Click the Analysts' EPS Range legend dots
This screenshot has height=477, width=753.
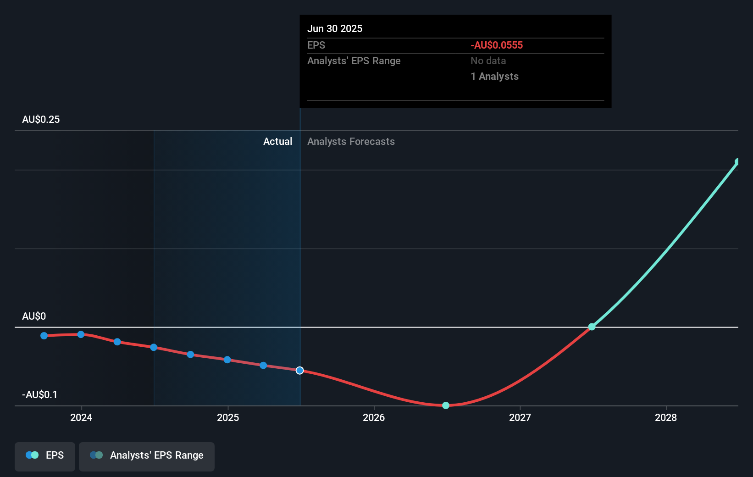[97, 455]
